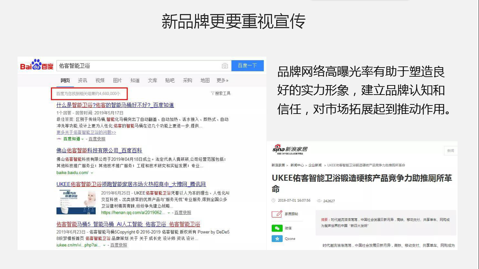Open the 地图 tab
This screenshot has width=479, height=269.
pyautogui.click(x=205, y=81)
